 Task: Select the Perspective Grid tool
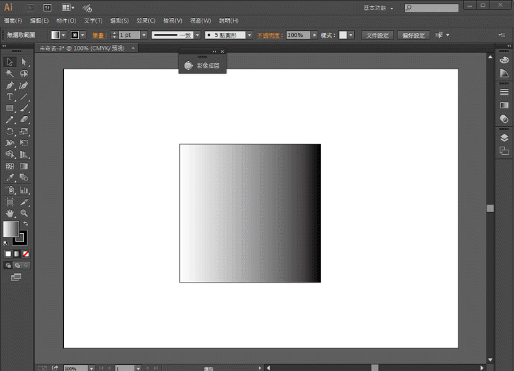point(24,154)
